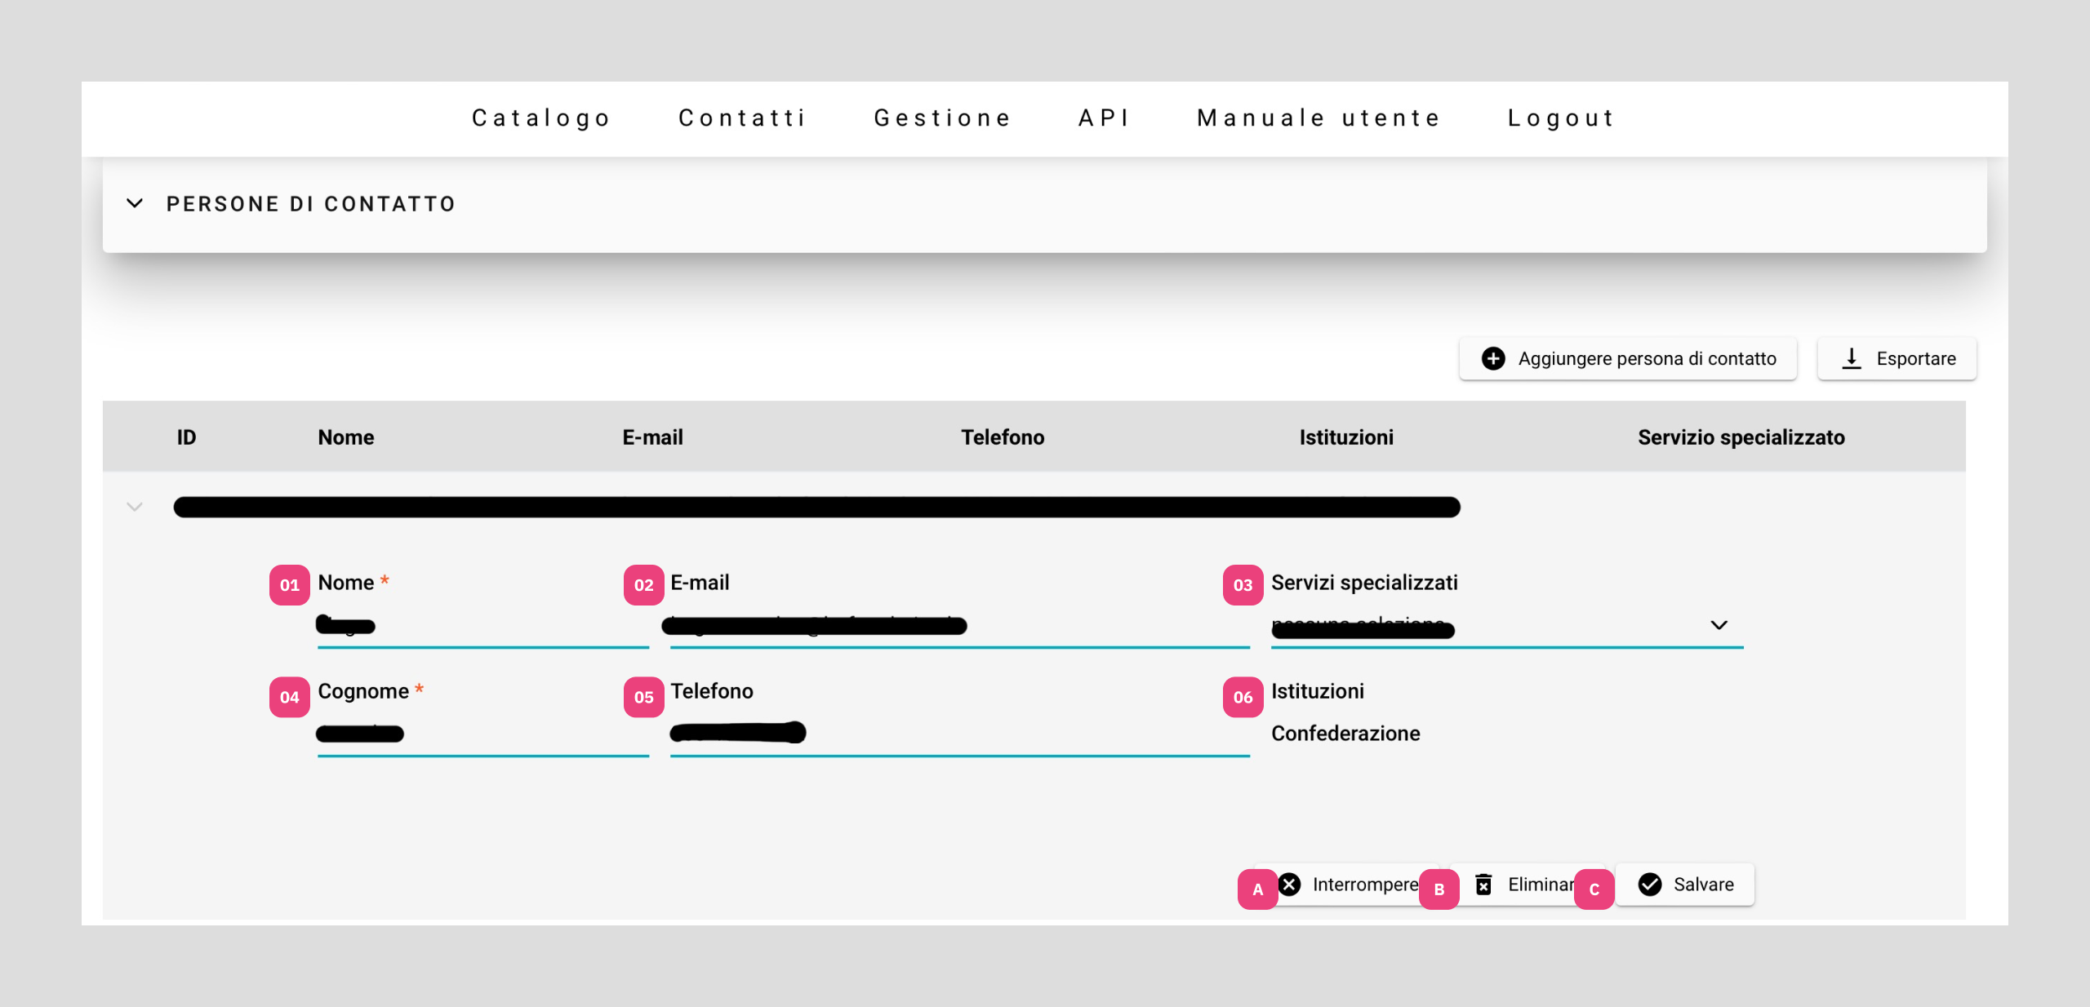Viewport: 2090px width, 1007px height.
Task: Click the Istituzioni column header
Action: coord(1346,437)
